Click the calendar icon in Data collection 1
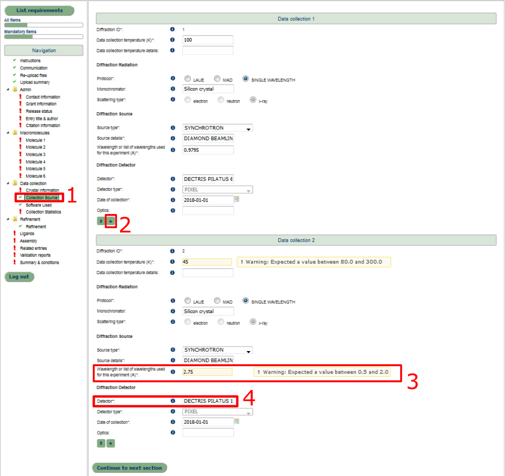 (236, 200)
